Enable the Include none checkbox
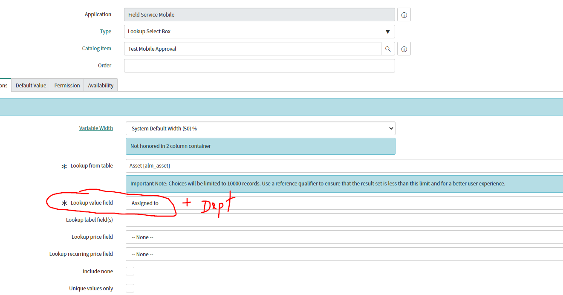Image resolution: width=563 pixels, height=295 pixels. point(130,271)
